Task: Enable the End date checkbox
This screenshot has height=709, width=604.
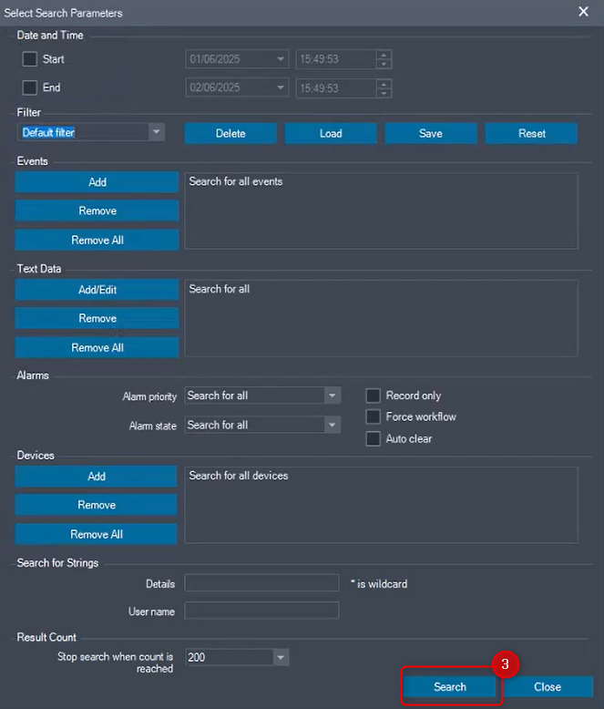Action: pyautogui.click(x=30, y=88)
